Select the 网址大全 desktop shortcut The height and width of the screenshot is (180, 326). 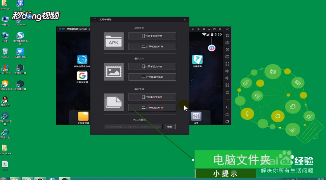click(5, 134)
